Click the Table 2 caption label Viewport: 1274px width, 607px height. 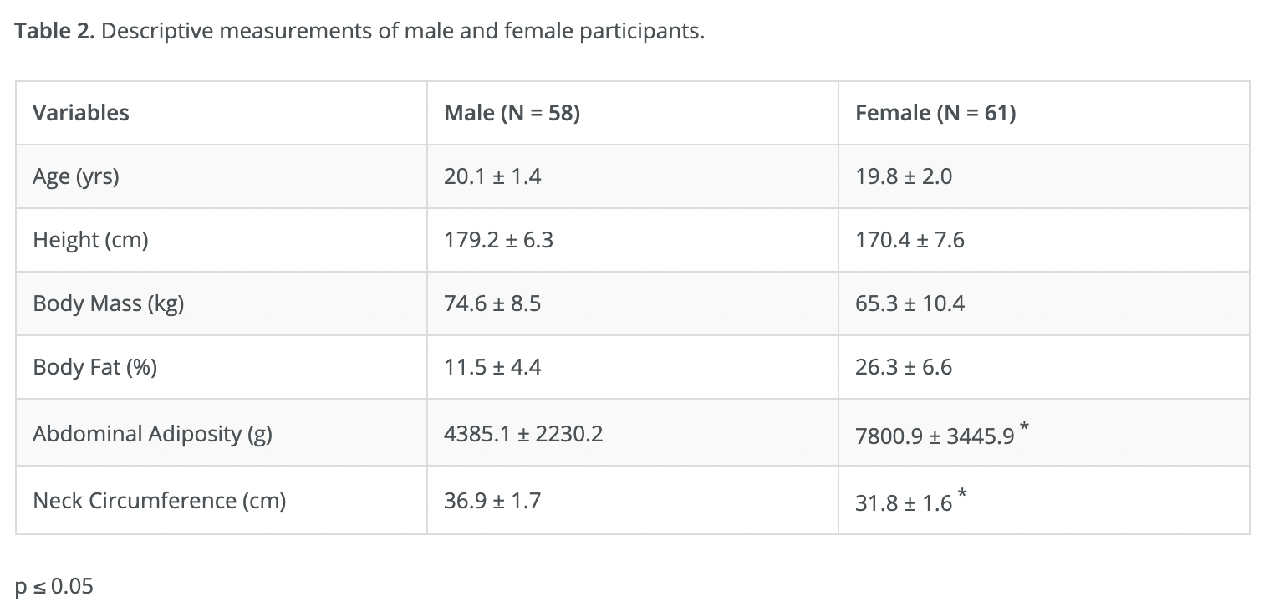point(54,33)
